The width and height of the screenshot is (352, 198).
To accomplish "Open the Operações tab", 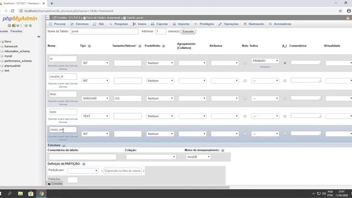I will click(229, 24).
